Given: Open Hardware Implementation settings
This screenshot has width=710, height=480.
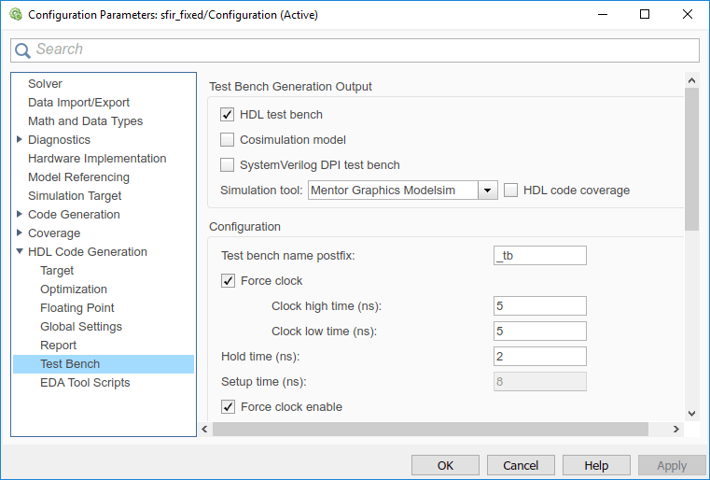Looking at the screenshot, I should (x=97, y=159).
